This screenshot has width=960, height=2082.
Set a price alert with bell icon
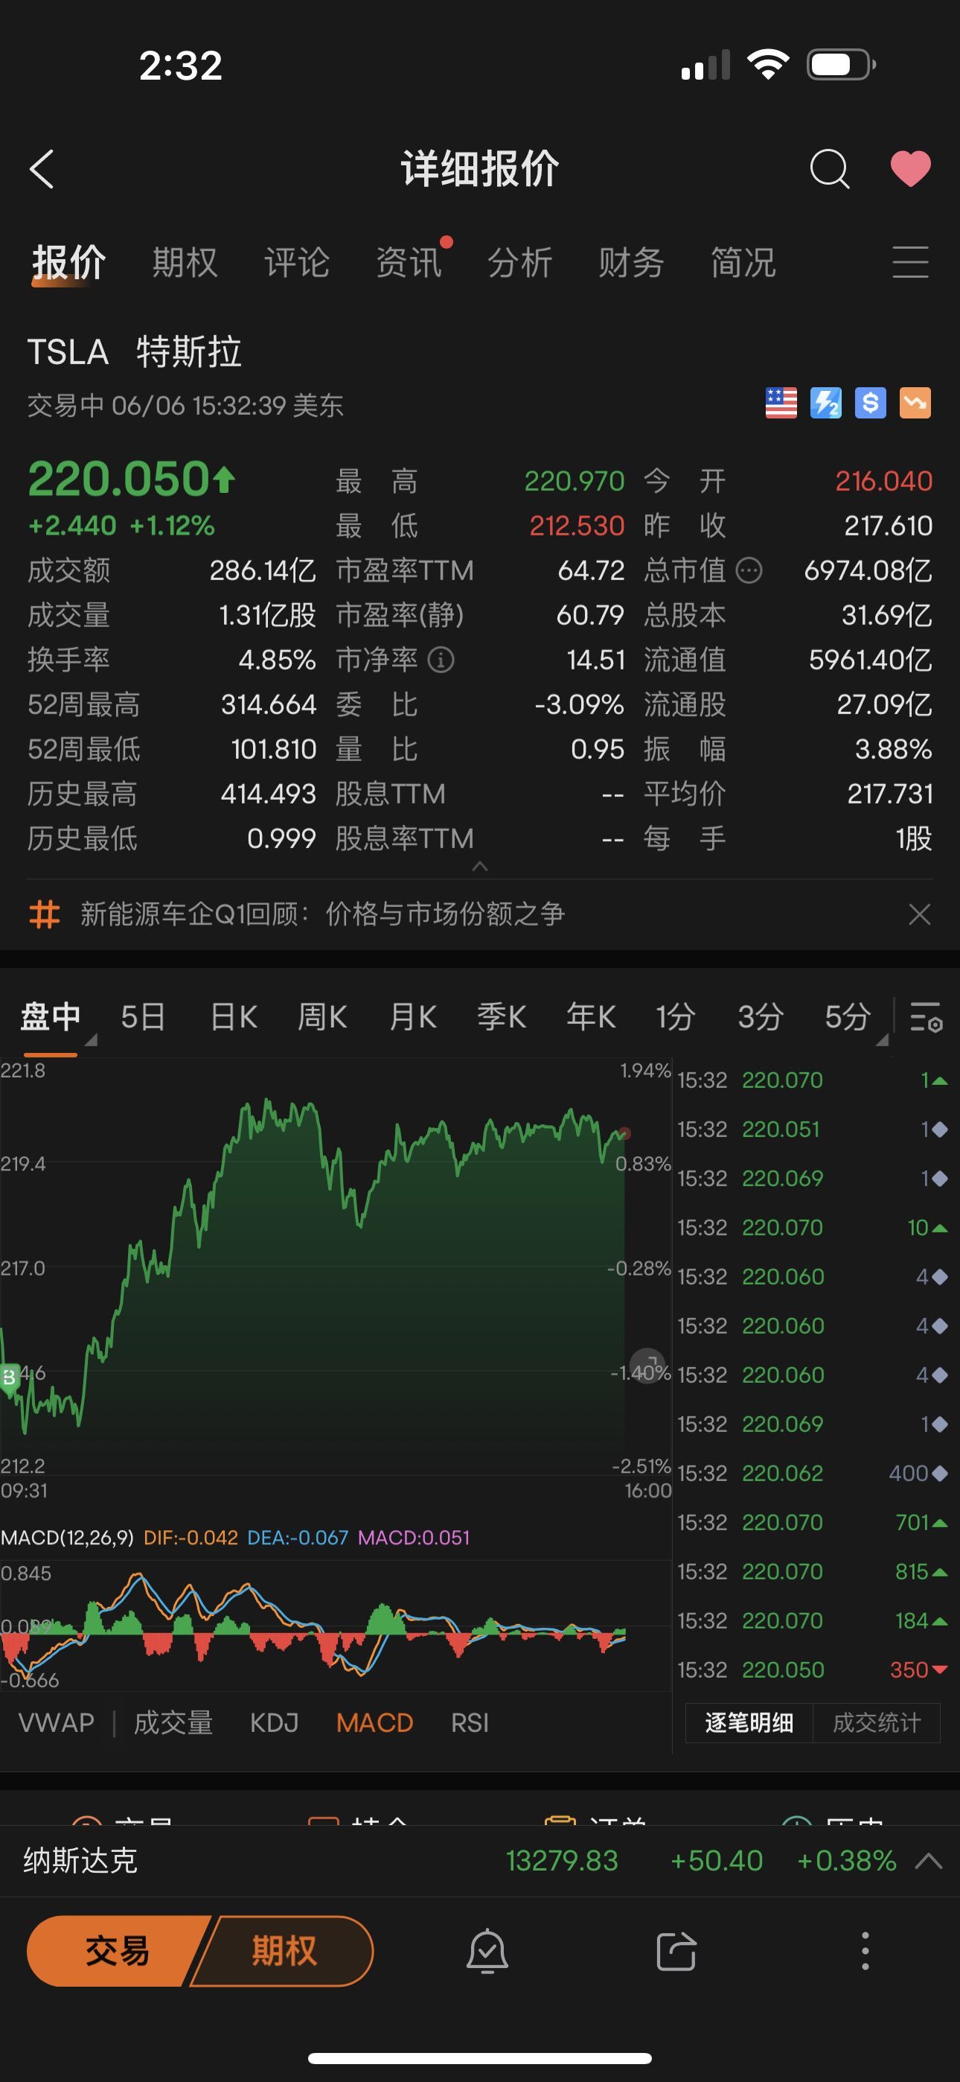(x=487, y=1951)
